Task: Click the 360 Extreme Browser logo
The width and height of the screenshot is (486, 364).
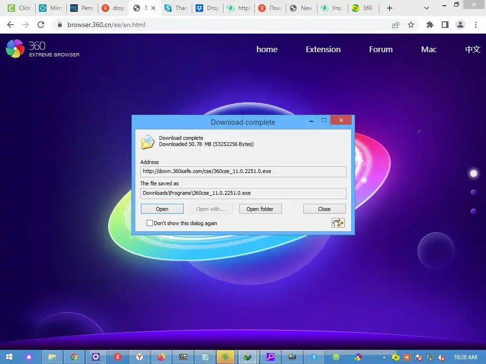Action: click(43, 49)
